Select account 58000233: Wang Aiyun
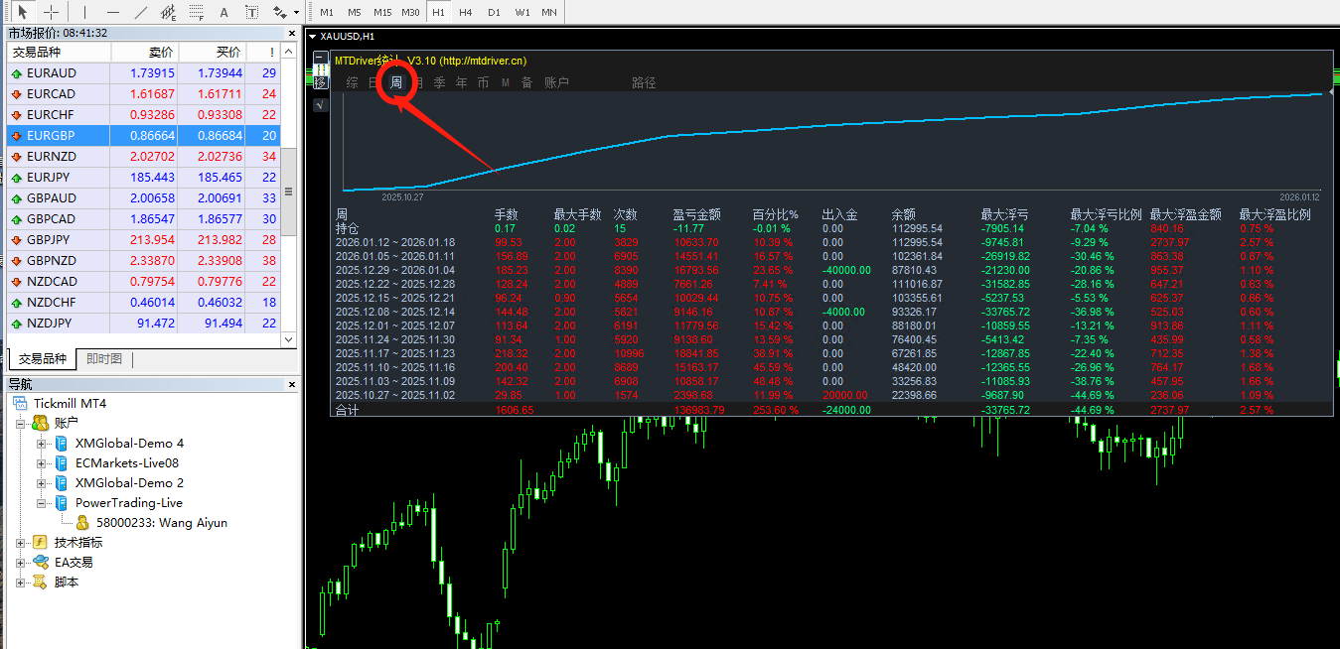This screenshot has height=649, width=1340. (161, 522)
